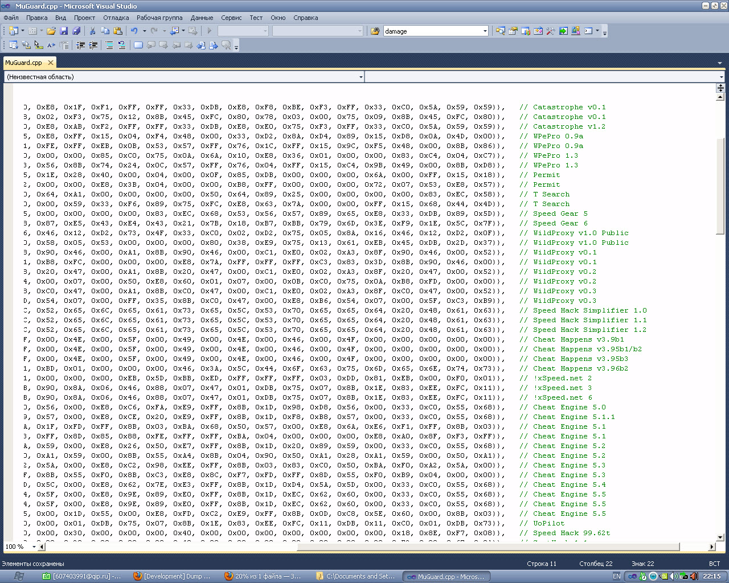Click the New Project toolbar icon
729x583 pixels.
[x=14, y=31]
